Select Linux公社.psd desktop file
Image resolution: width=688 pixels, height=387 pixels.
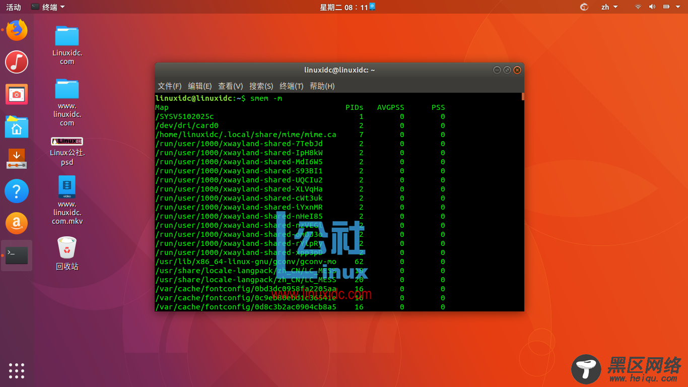67,151
